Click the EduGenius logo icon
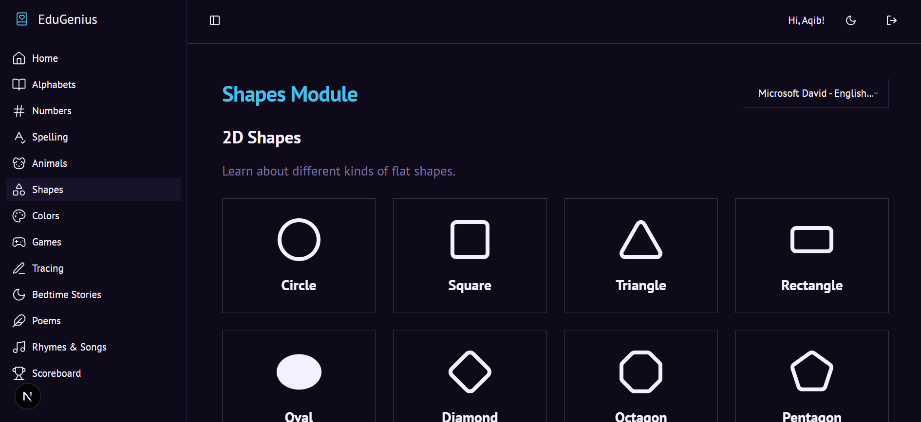 (x=22, y=19)
